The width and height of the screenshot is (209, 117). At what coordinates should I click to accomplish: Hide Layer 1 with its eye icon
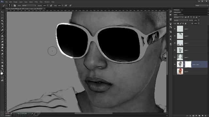[x=175, y=57]
